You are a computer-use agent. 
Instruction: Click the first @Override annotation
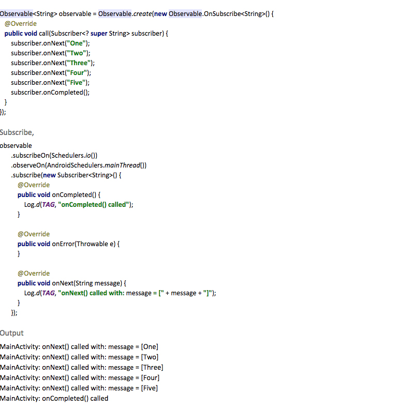(x=20, y=23)
